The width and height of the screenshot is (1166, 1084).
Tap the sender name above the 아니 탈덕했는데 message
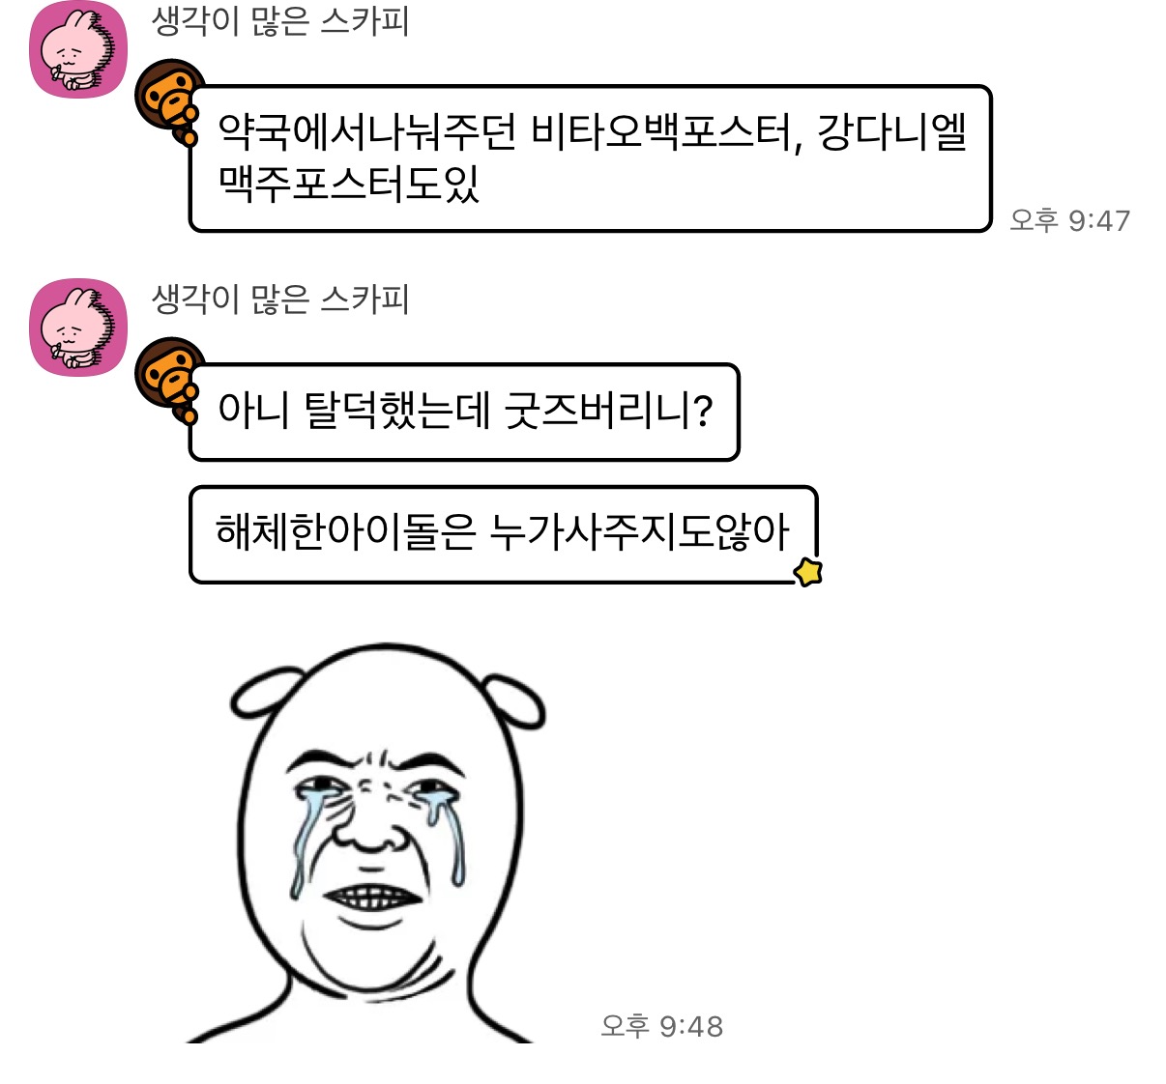tap(280, 299)
